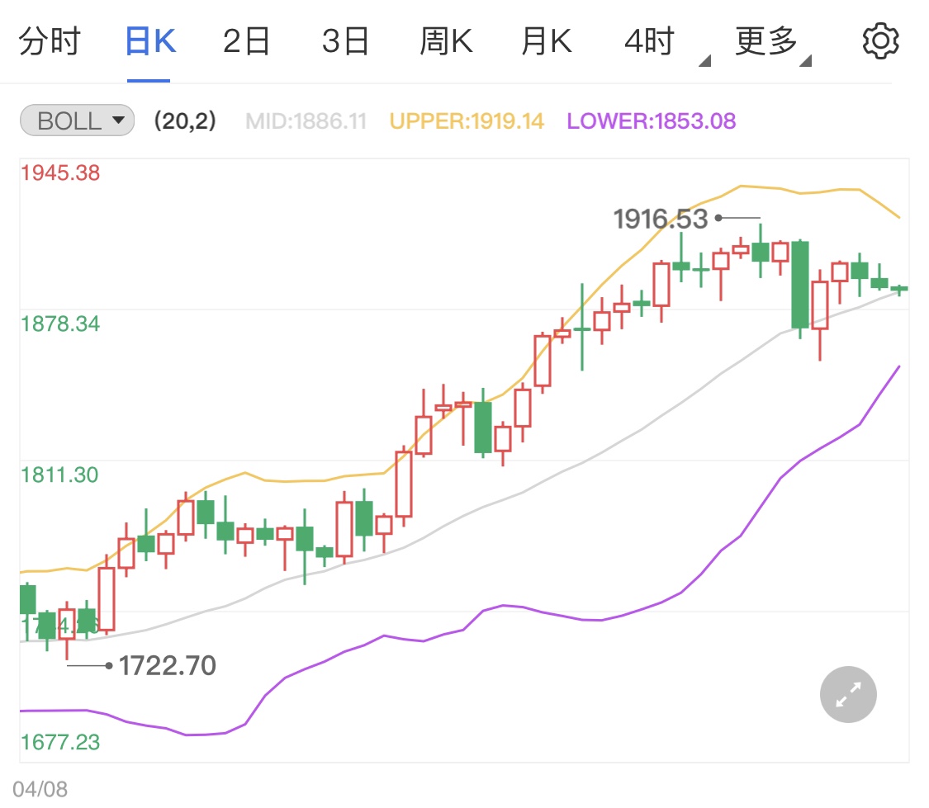Open the 月K monthly chart tab
The width and height of the screenshot is (929, 808).
[x=547, y=41]
